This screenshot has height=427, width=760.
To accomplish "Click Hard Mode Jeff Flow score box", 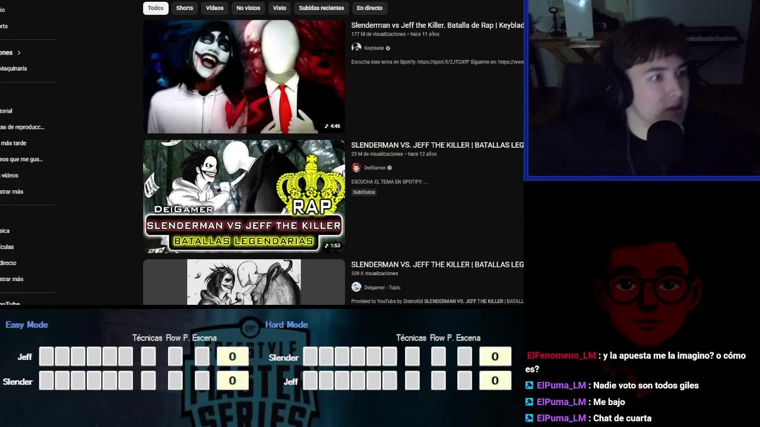I will pos(438,381).
